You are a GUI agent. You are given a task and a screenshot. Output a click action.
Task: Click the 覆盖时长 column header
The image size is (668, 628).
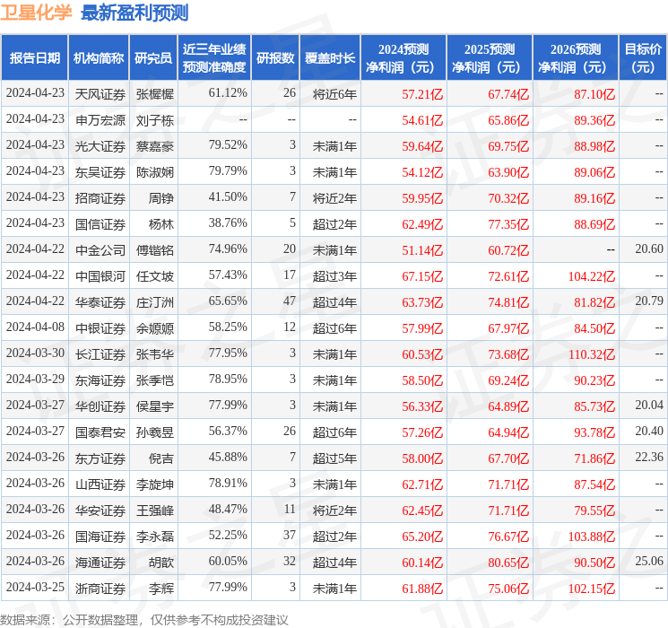tap(330, 58)
